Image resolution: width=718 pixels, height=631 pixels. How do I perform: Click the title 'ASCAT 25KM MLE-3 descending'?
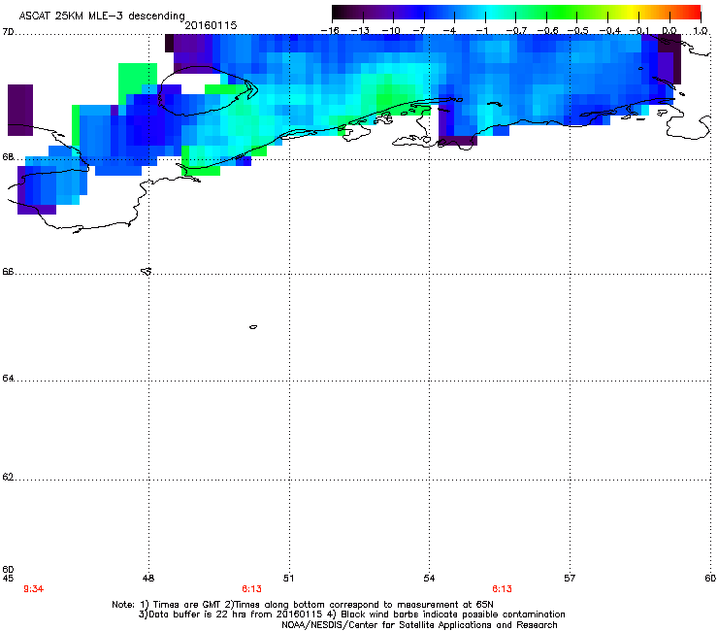[x=102, y=17]
